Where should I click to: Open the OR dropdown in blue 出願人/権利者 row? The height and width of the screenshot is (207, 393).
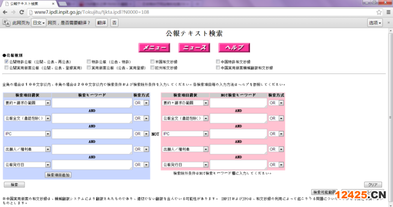click(x=141, y=149)
